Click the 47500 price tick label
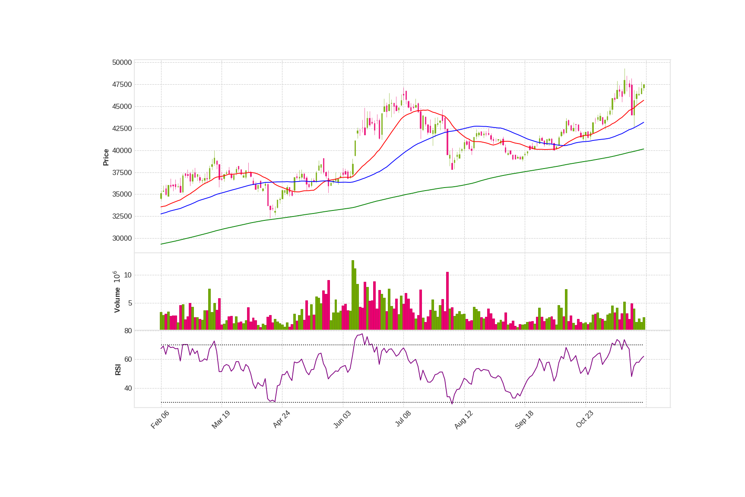Screen dimensions: 745x497 122,85
